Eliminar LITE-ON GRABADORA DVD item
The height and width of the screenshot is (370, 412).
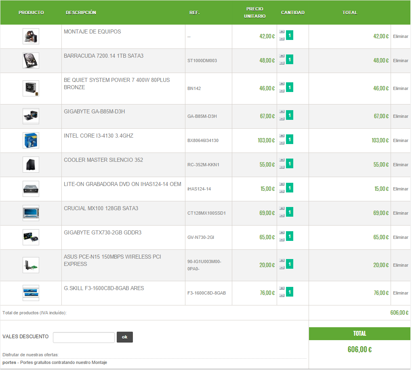point(400,189)
